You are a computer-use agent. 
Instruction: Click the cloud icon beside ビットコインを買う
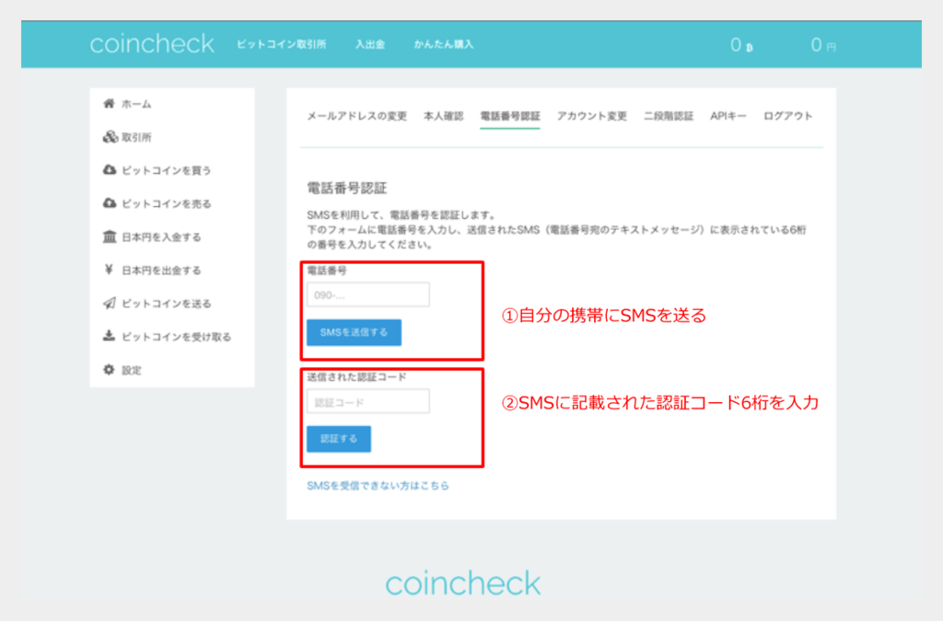110,170
